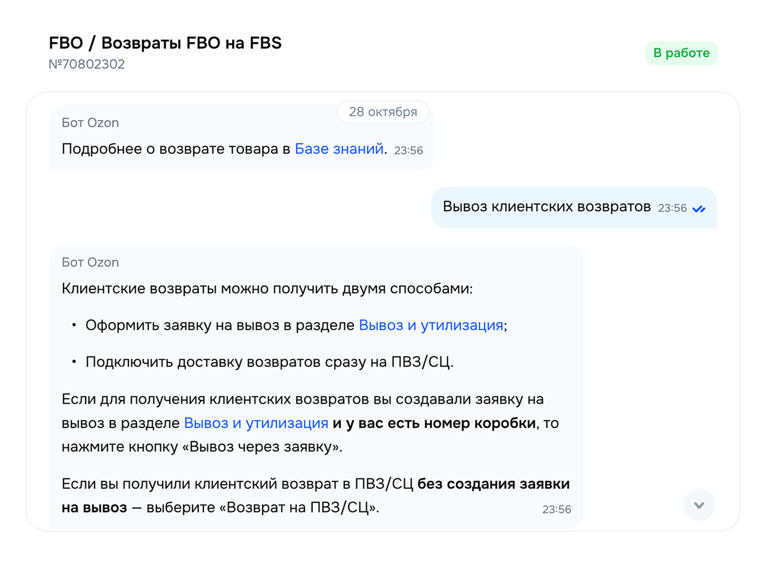Open the second «Вывоз и утилизация» link
The width and height of the screenshot is (766, 569).
(256, 423)
